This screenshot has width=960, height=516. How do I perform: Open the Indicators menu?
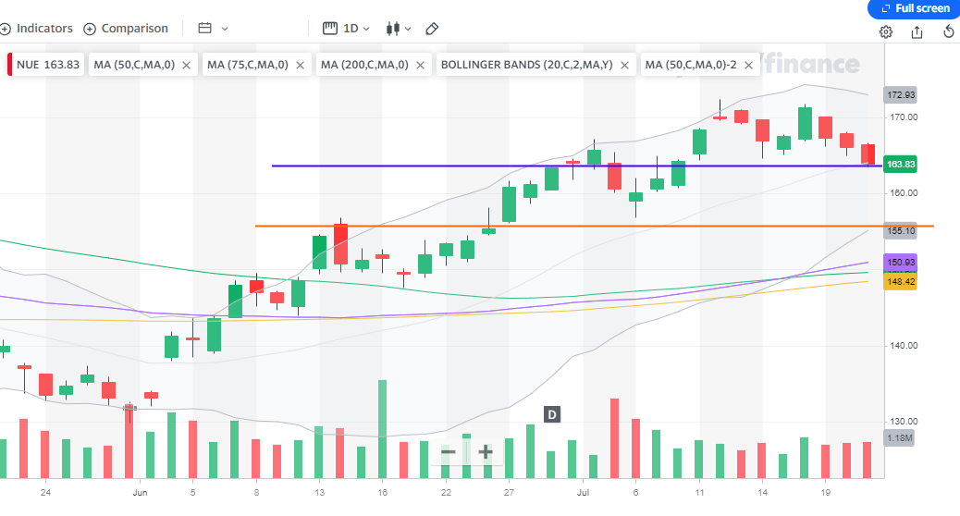pos(37,29)
